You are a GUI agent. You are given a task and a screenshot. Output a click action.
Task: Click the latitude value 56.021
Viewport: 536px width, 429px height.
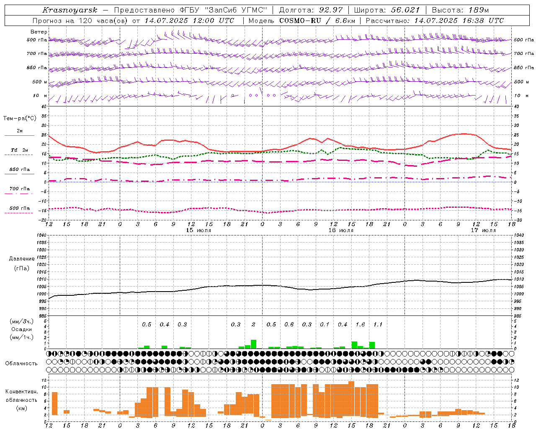pyautogui.click(x=405, y=10)
